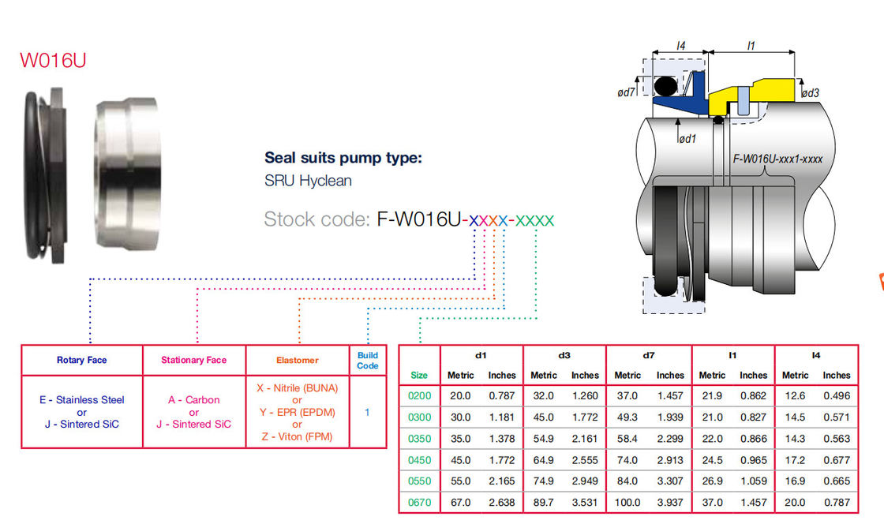The width and height of the screenshot is (884, 524).
Task: Click the l1 column group header in table
Action: (732, 356)
